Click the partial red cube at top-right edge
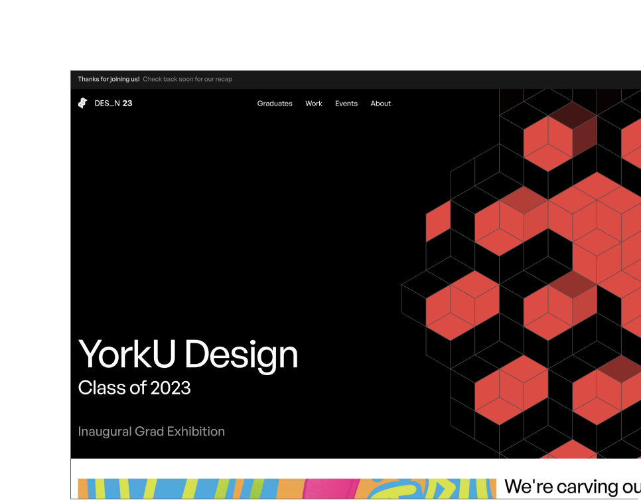641x500 pixels. point(632,139)
